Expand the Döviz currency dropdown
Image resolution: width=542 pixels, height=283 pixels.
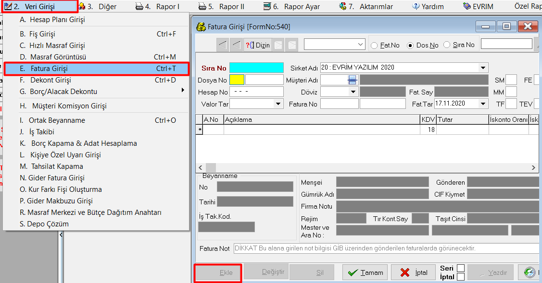click(353, 92)
